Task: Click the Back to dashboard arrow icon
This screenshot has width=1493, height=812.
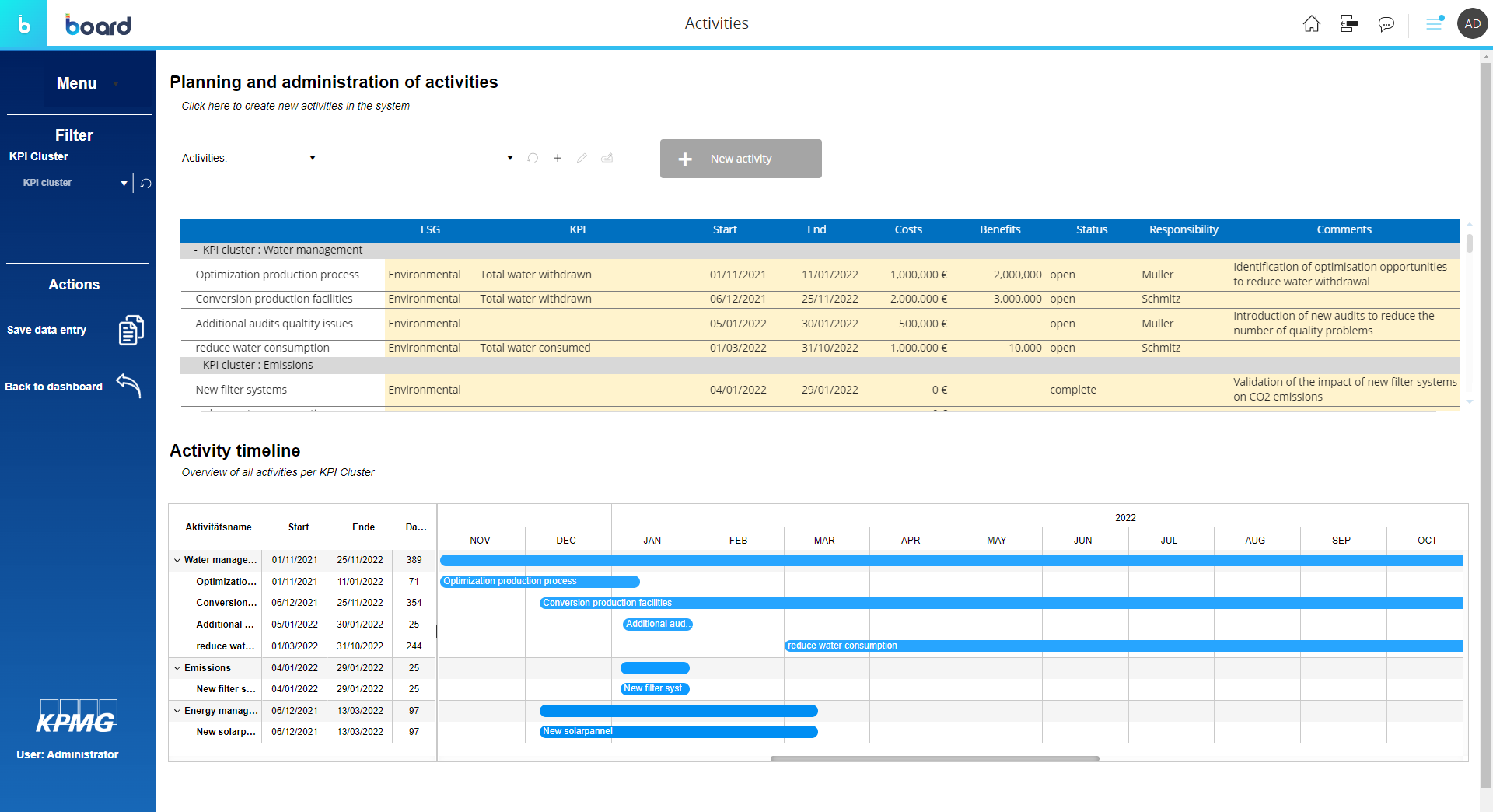Action: [x=128, y=385]
